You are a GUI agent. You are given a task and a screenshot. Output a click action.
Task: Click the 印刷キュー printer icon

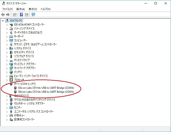[11, 115]
